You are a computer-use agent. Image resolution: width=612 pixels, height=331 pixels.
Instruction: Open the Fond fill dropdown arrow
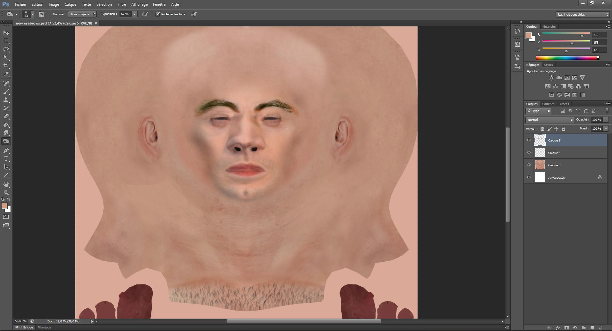point(606,129)
